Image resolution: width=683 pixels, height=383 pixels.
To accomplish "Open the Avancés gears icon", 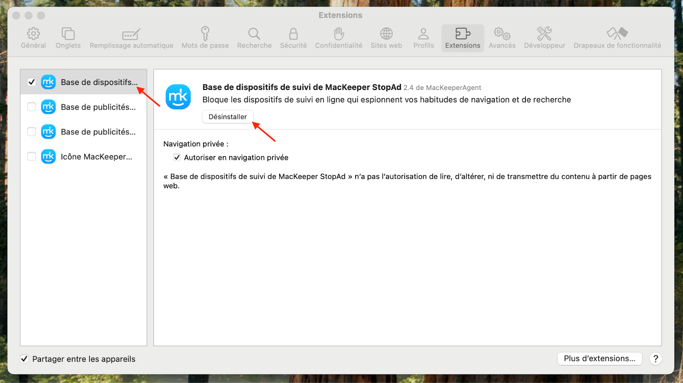I will [x=502, y=33].
